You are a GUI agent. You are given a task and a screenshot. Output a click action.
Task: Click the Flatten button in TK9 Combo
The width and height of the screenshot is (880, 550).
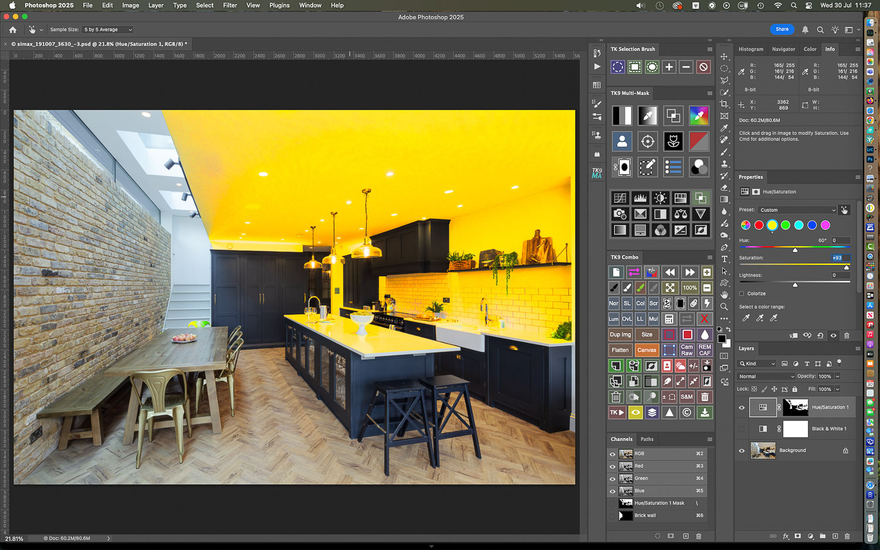pos(620,350)
